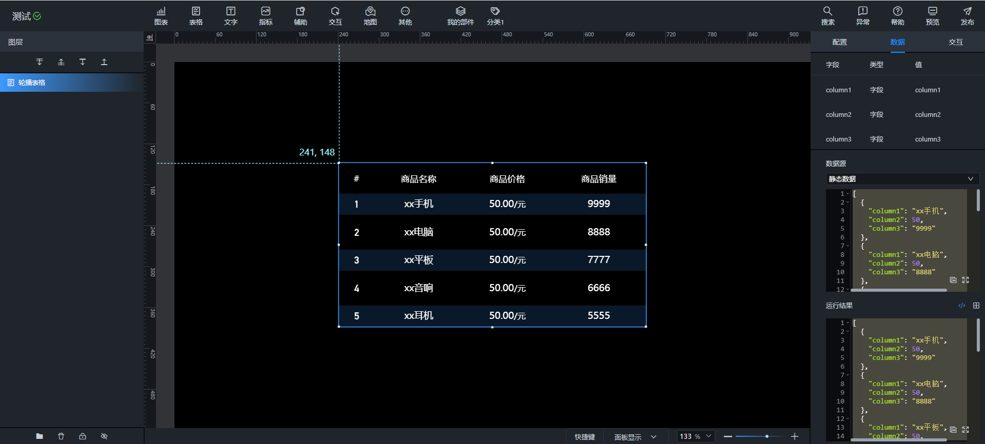
Task: Switch run result to table view
Action: tap(976, 306)
